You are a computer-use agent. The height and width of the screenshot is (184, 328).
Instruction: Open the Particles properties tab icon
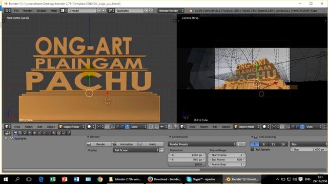pyautogui.click(x=64, y=133)
